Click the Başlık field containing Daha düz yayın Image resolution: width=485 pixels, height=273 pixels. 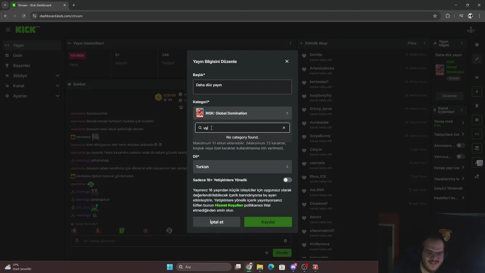(242, 87)
